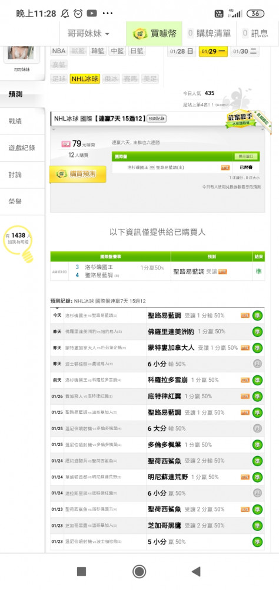Open the 預測 sidebar section

pyautogui.click(x=22, y=94)
